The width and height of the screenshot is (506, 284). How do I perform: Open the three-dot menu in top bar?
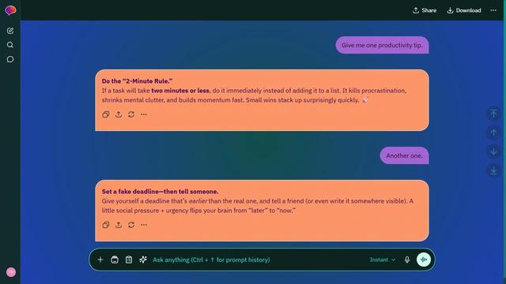coord(493,10)
